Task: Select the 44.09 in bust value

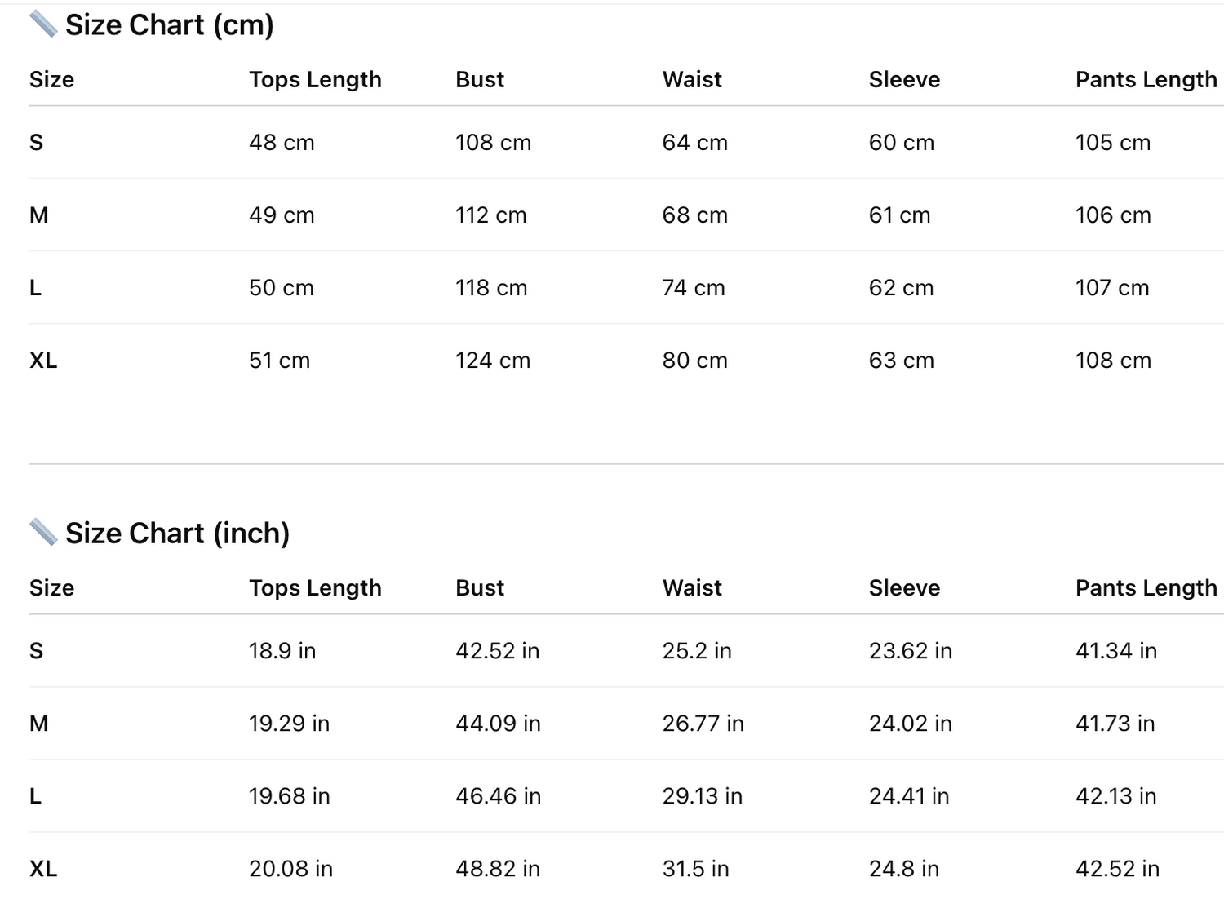Action: (498, 724)
